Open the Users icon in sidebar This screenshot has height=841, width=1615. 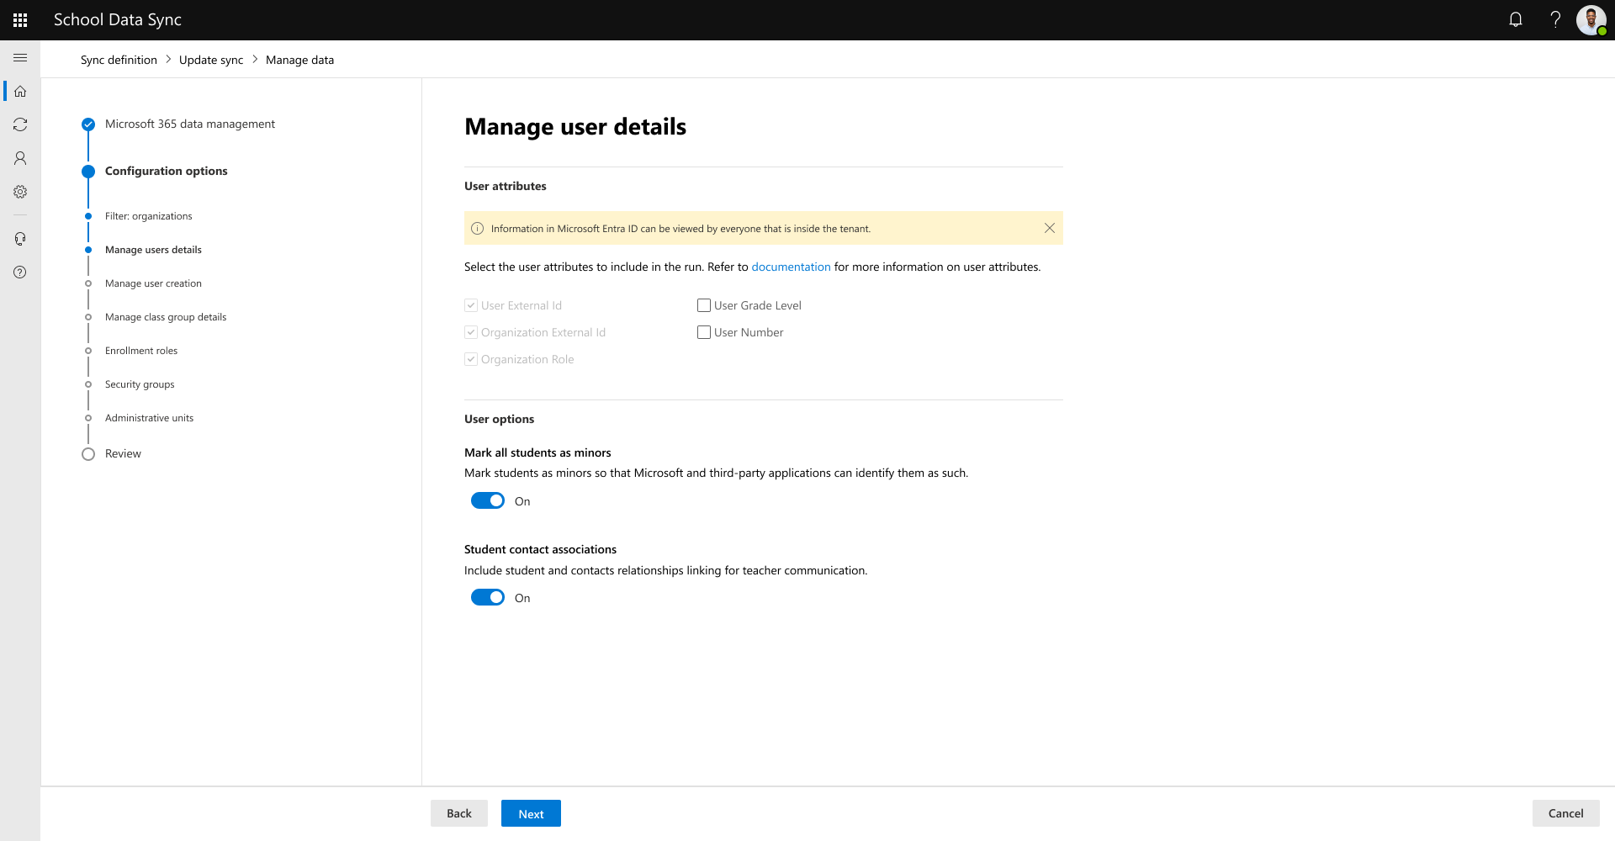point(20,158)
